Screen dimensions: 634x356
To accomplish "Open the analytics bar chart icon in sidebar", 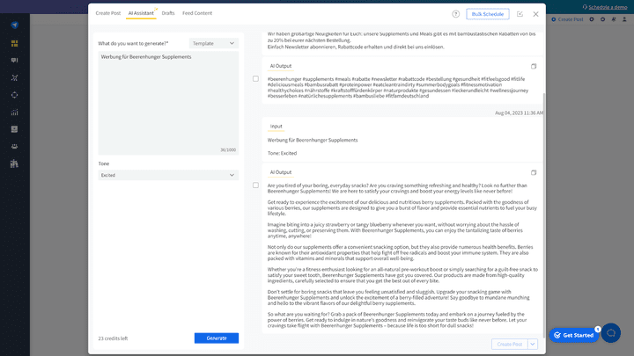I will [15, 113].
